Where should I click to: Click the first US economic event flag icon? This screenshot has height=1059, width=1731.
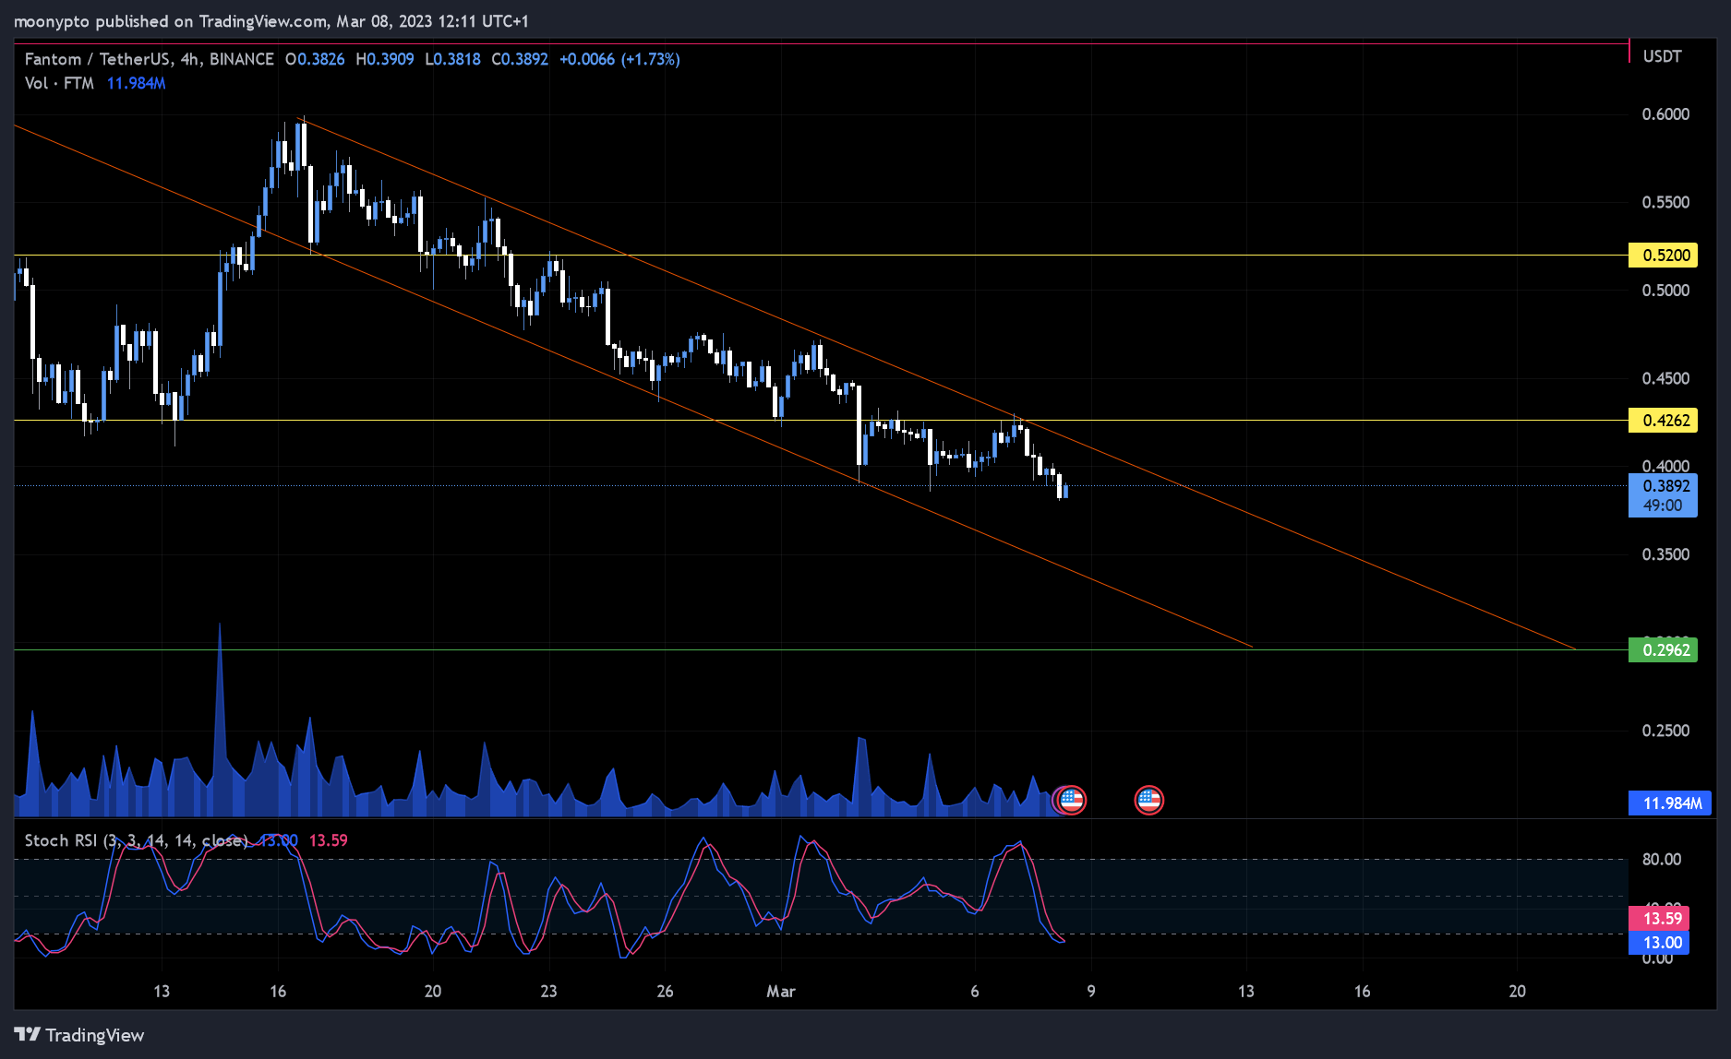1071,800
